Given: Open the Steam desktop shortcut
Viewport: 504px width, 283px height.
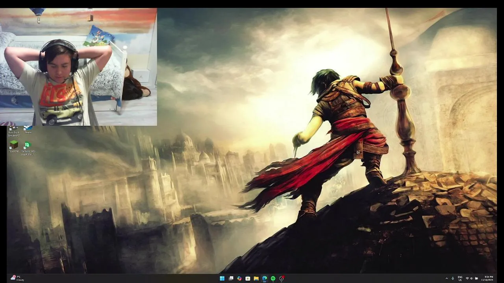Looking at the screenshot, I should (x=28, y=130).
